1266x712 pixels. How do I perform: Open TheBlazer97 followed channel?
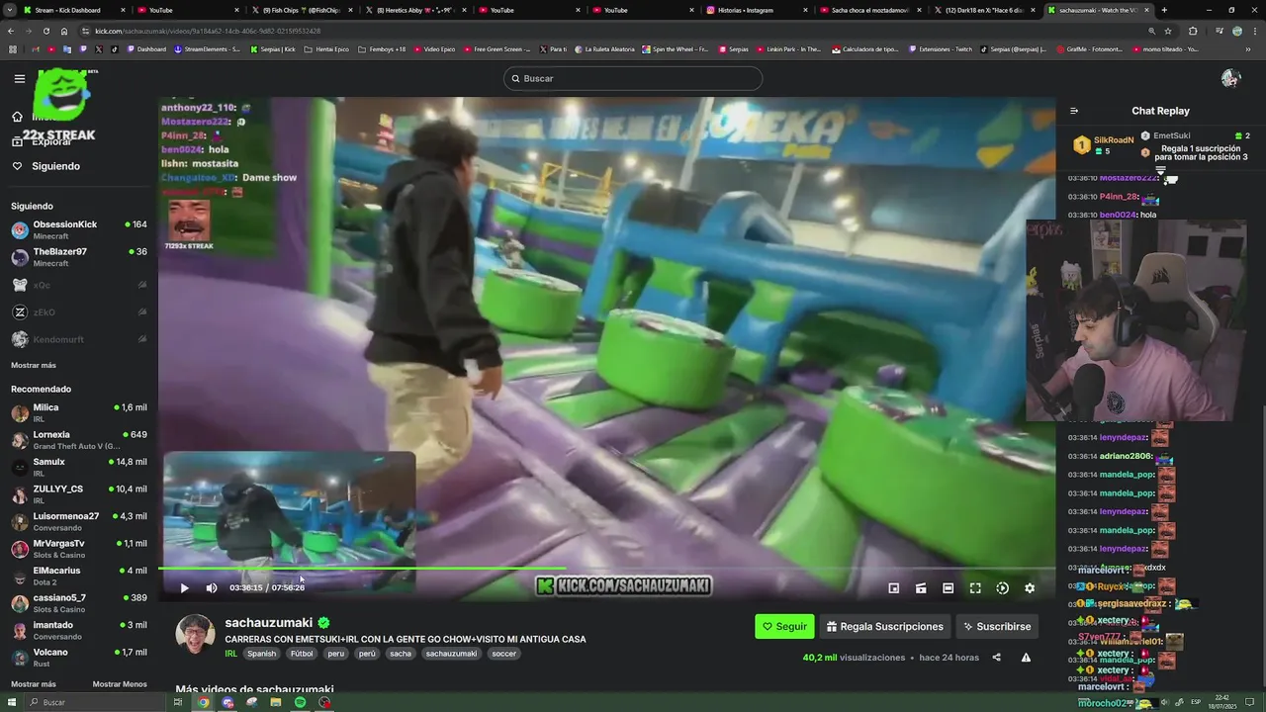79,257
